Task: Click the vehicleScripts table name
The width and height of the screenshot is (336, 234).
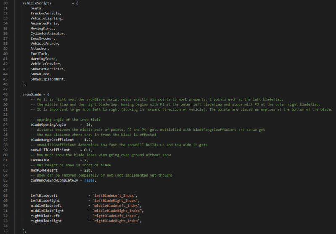Action: pos(37,3)
